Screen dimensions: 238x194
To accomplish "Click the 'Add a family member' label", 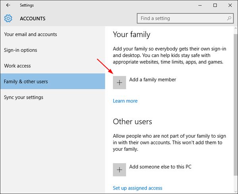I will pos(153,80).
